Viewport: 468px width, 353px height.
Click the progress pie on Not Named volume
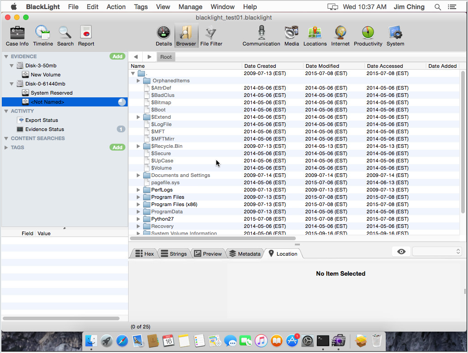click(x=122, y=102)
